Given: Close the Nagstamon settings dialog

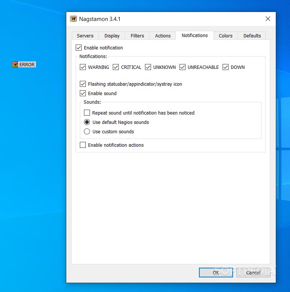Looking at the screenshot, I should pos(268,19).
